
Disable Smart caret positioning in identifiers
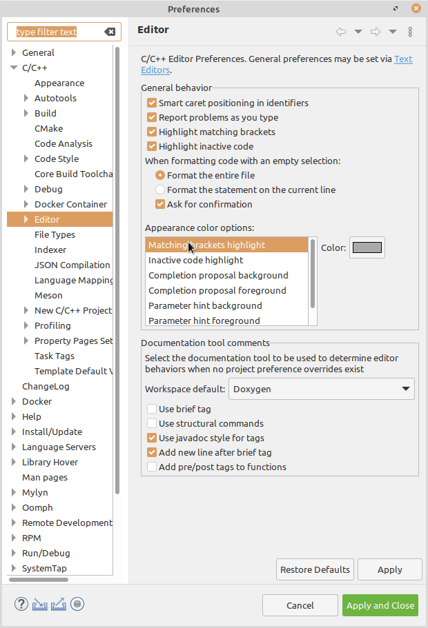(152, 103)
